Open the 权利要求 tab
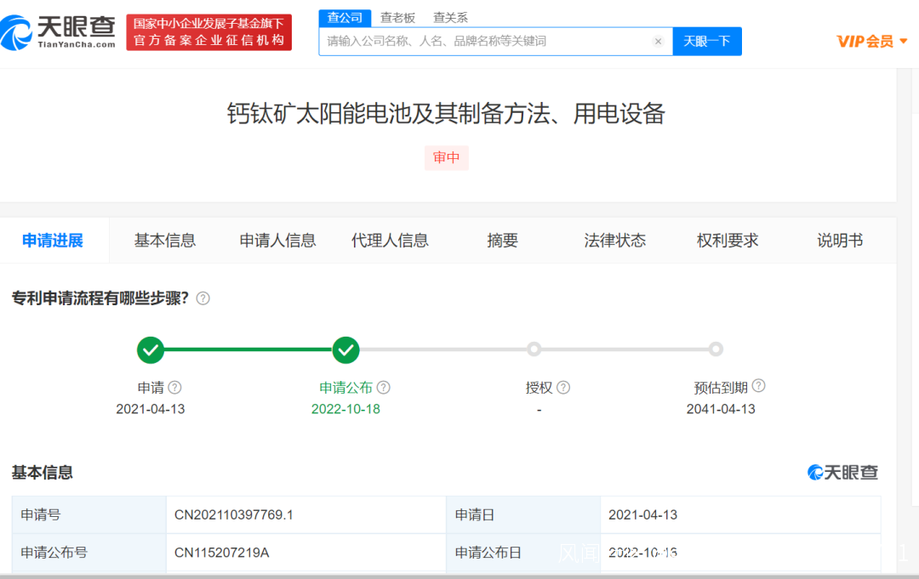The image size is (919, 579). [727, 241]
